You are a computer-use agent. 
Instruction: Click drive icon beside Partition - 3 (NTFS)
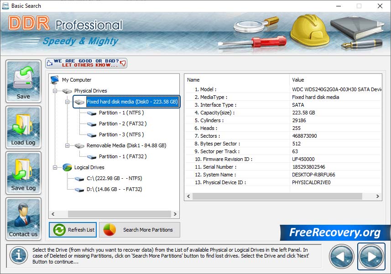pyautogui.click(x=92, y=135)
